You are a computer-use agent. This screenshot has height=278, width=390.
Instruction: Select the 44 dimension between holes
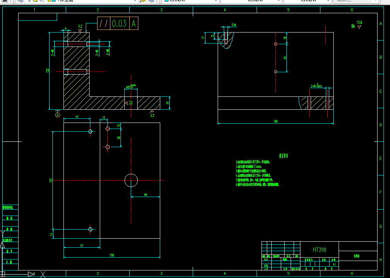click(x=285, y=58)
